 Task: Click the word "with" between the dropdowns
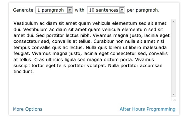80,10
